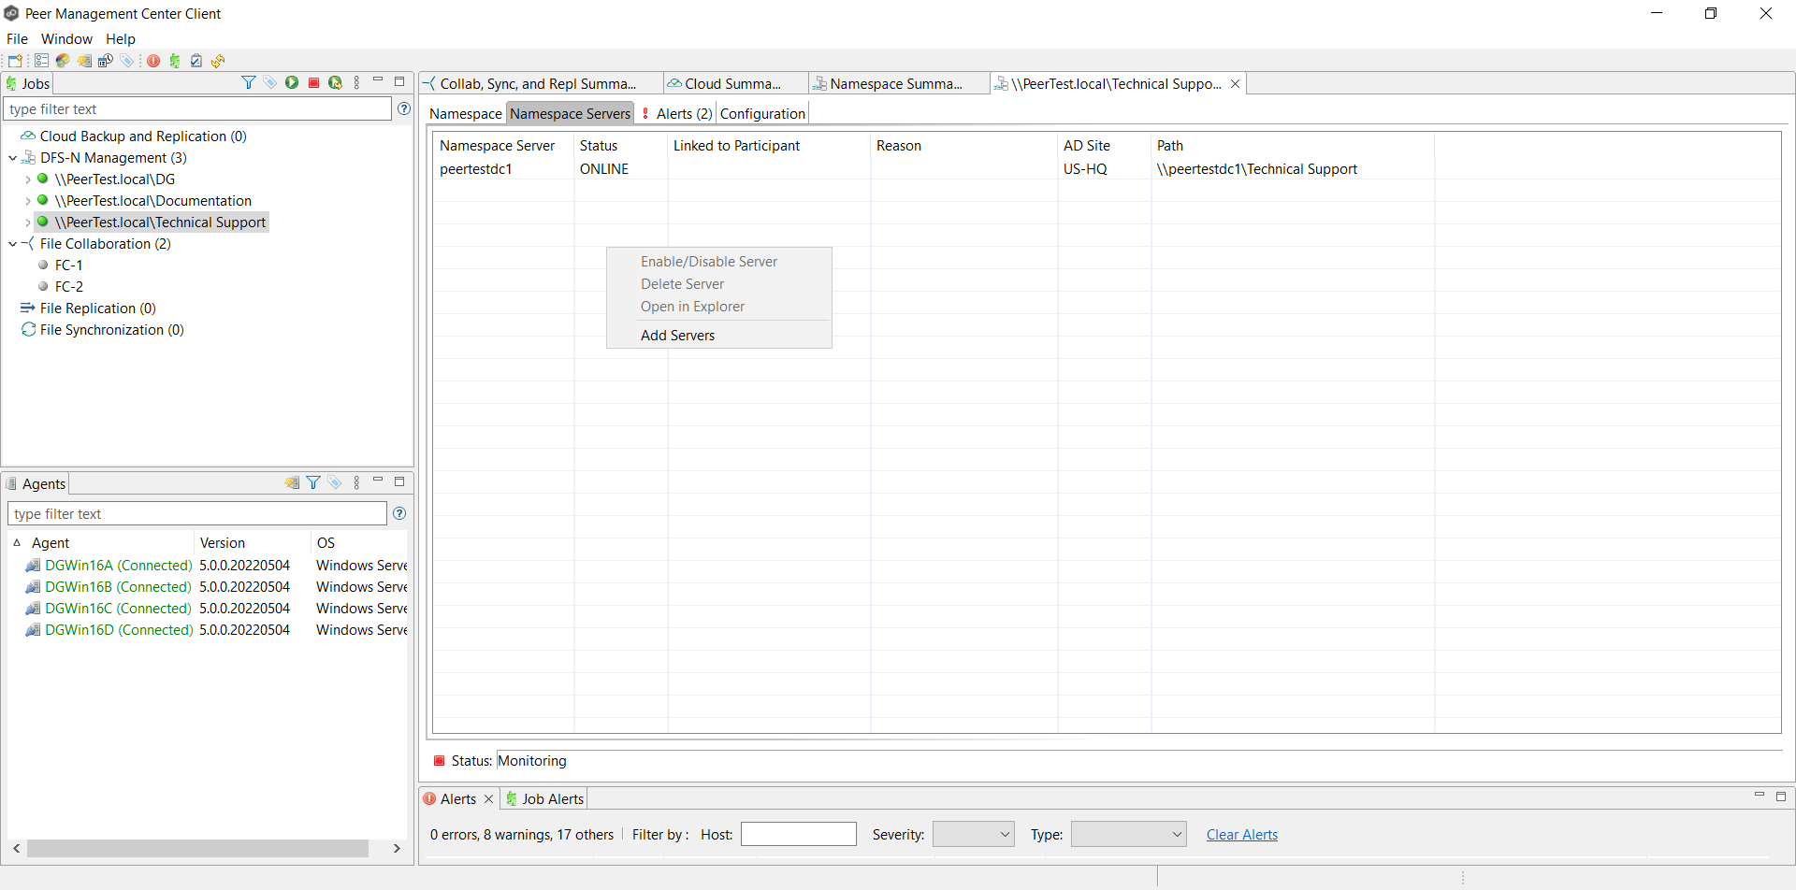The height and width of the screenshot is (890, 1796).
Task: Open the Jobs panel view menu dots
Action: click(x=356, y=83)
